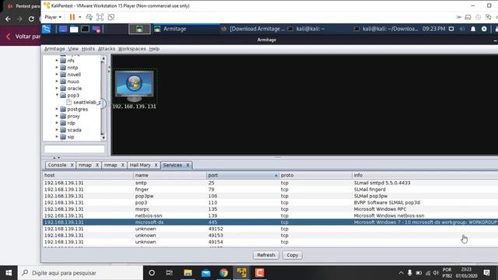Screen dimensions: 498x280
Task: Open the Armitage menu
Action: [54, 49]
